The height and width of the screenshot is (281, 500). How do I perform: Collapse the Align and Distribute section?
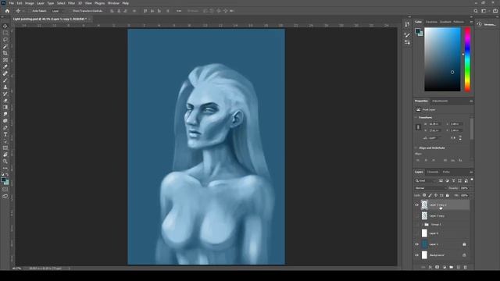[416, 148]
